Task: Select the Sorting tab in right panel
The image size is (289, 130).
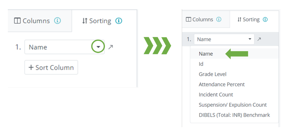Action: point(248,19)
